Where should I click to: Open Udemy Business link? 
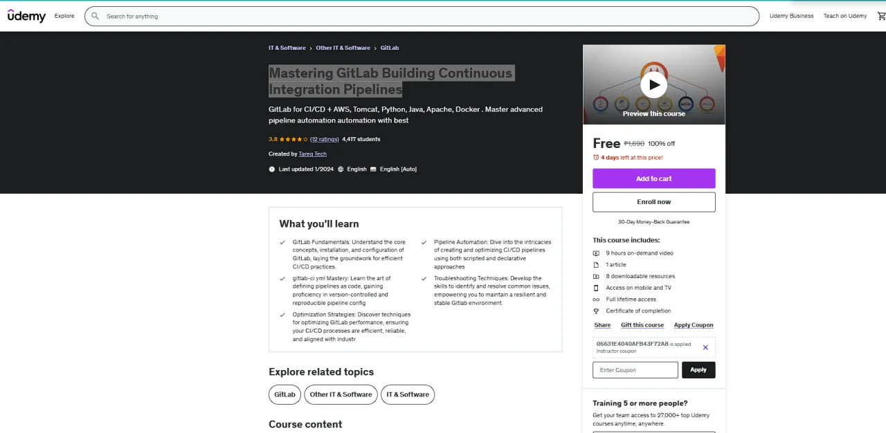tap(791, 16)
